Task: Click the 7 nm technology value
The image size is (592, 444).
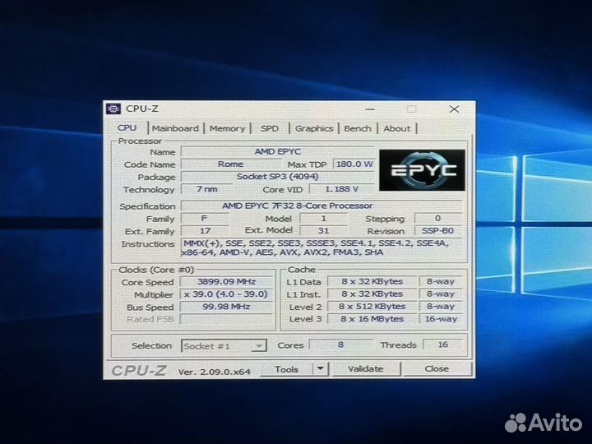Action: click(x=207, y=189)
